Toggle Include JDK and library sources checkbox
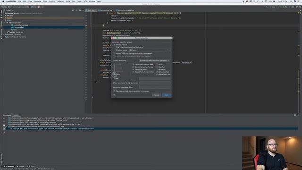Image resolution: width=302 pixels, height=170 pixels. [114, 53]
